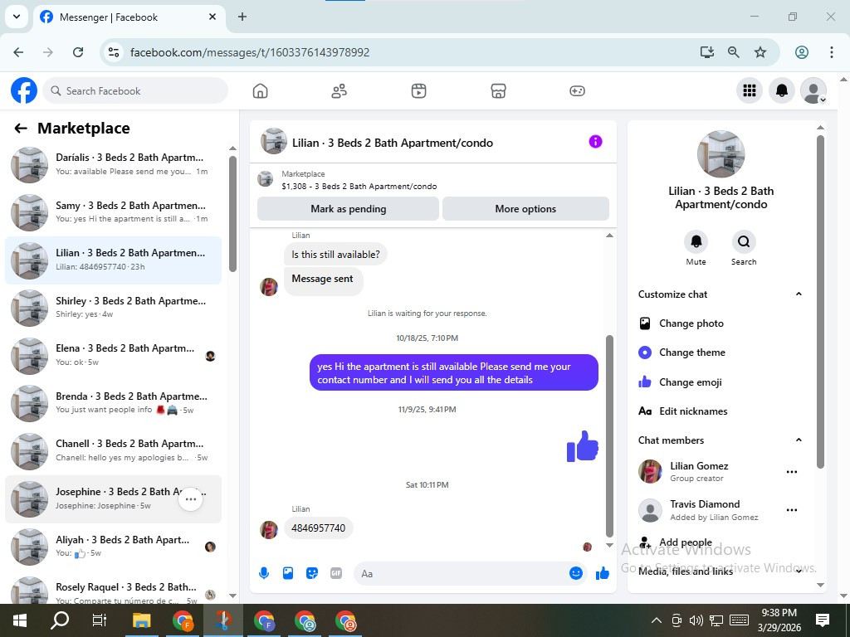850x637 pixels.
Task: View site information icon in address bar
Action: 114,52
